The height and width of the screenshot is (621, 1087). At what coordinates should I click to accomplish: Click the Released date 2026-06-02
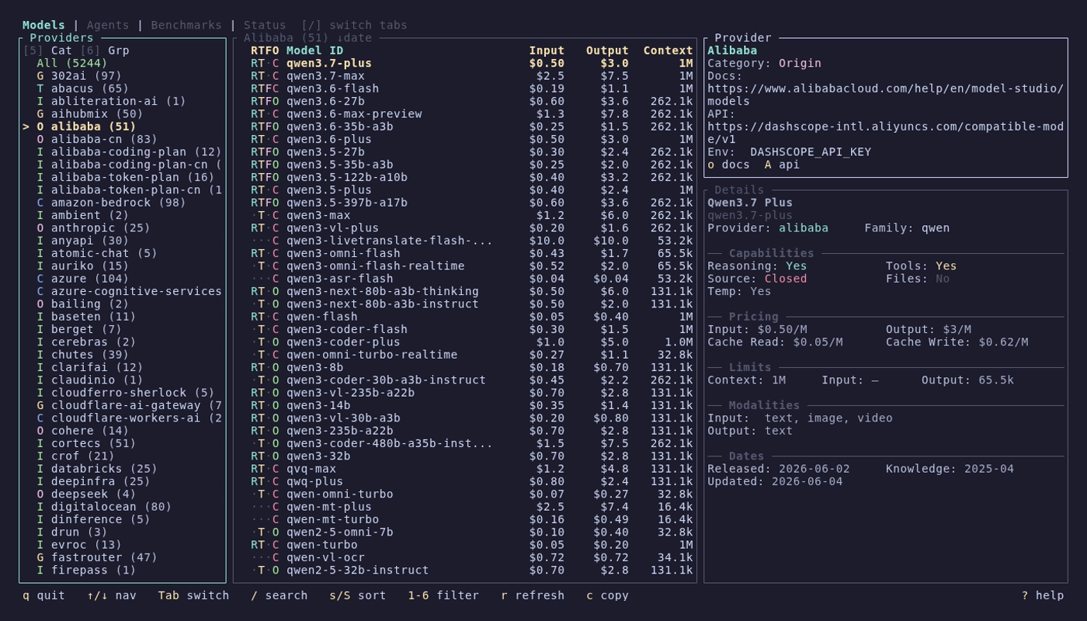pyautogui.click(x=814, y=469)
